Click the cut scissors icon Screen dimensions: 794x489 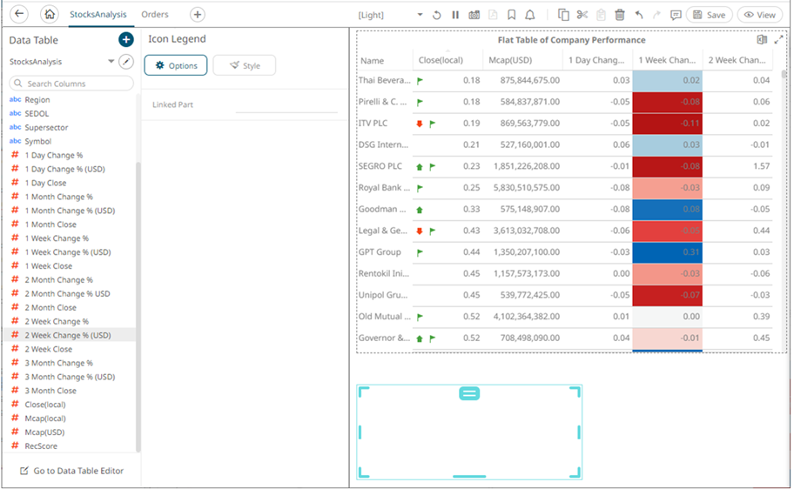[x=582, y=15]
